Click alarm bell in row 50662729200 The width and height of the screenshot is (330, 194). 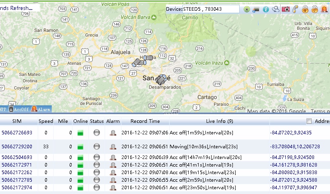pyautogui.click(x=113, y=147)
